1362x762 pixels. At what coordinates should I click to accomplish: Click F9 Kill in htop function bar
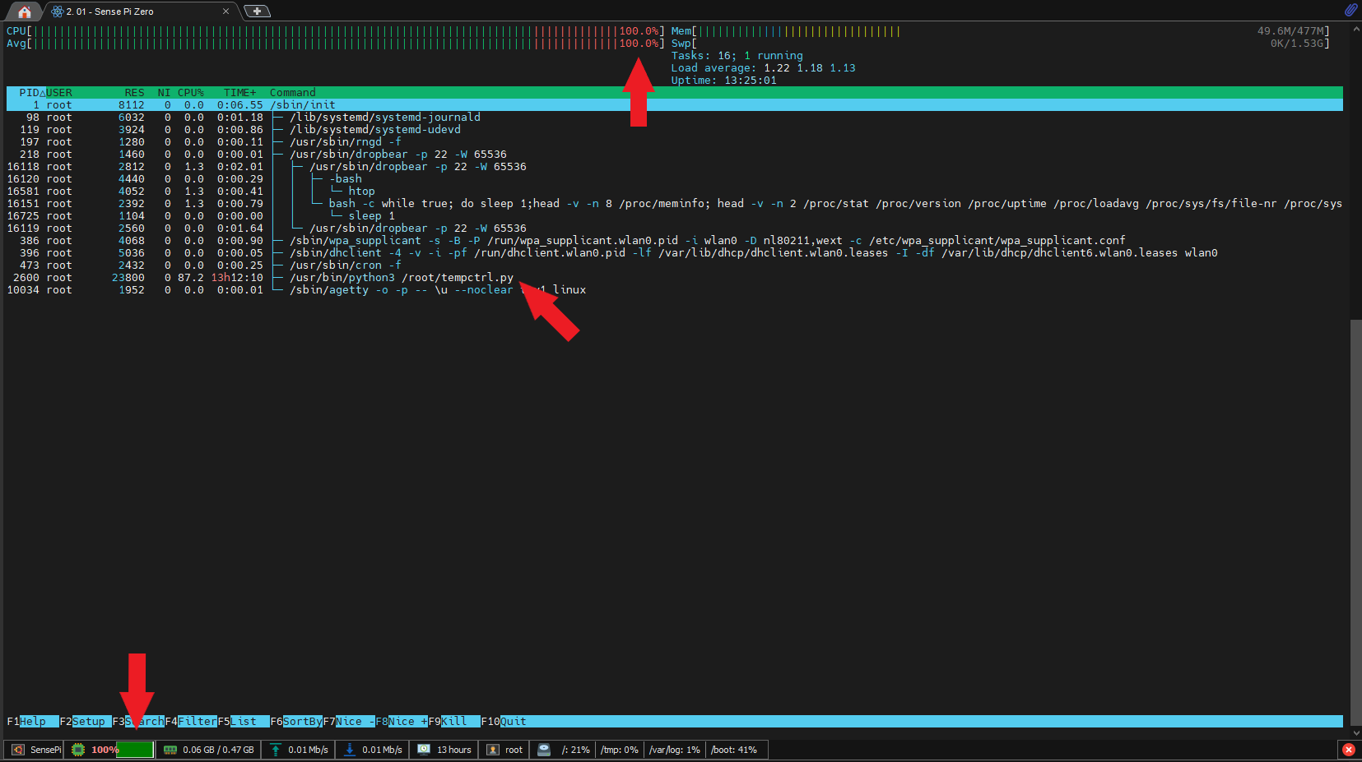click(x=454, y=722)
